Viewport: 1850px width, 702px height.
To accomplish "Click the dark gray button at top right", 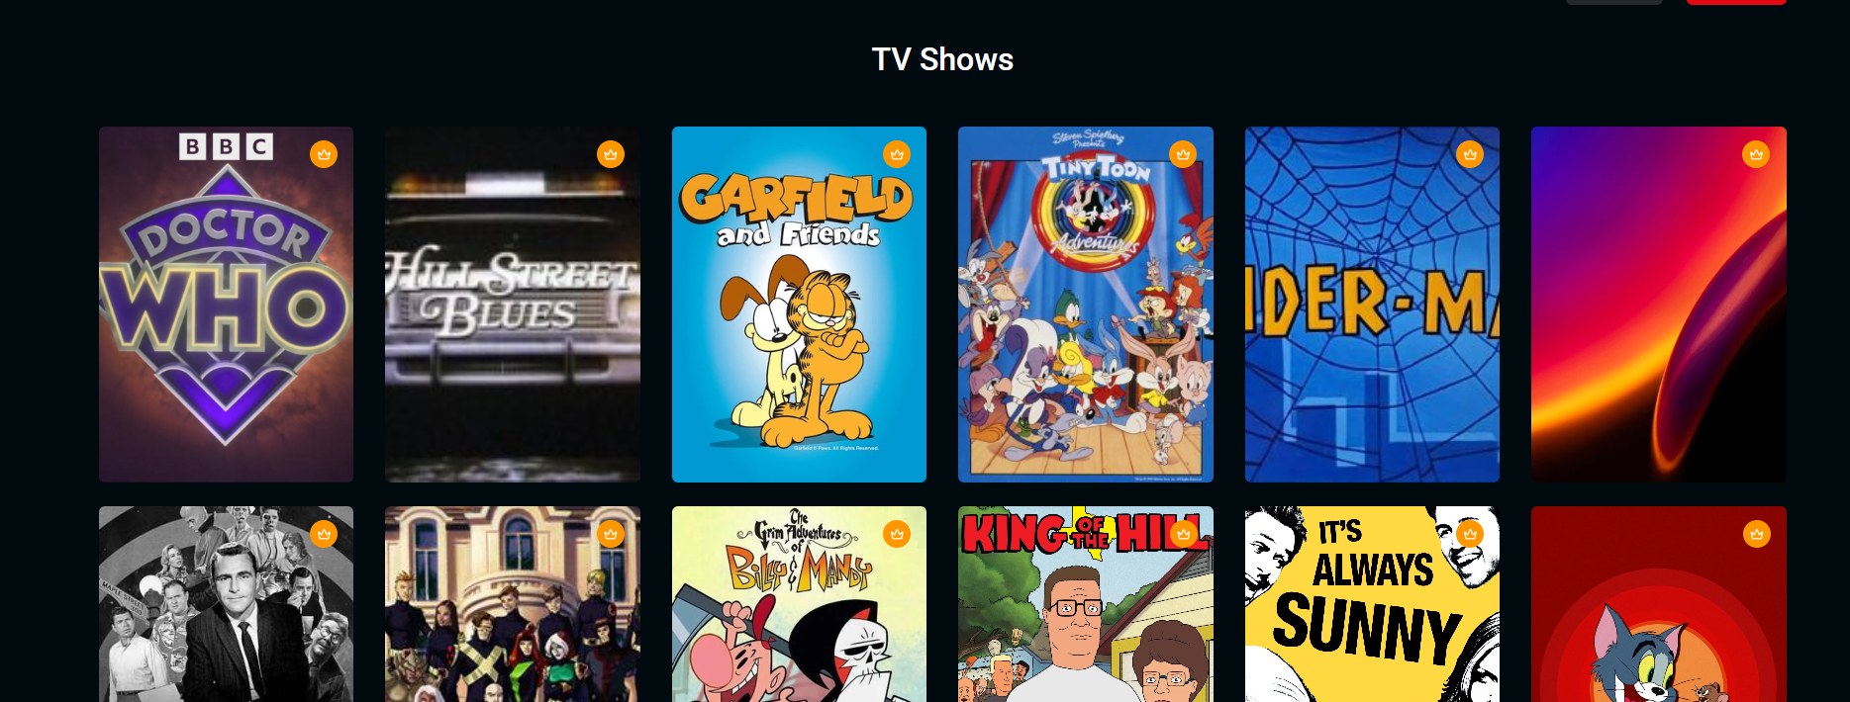I will (x=1614, y=2).
